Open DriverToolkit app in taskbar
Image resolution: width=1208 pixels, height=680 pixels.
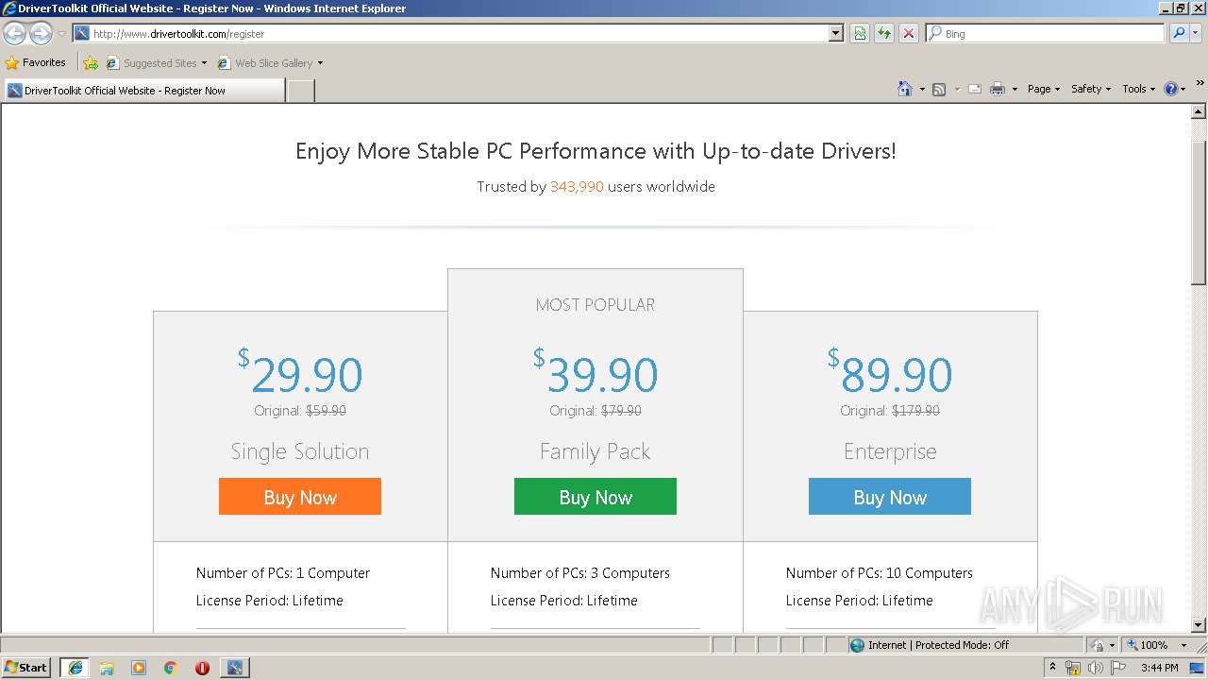[x=235, y=668]
